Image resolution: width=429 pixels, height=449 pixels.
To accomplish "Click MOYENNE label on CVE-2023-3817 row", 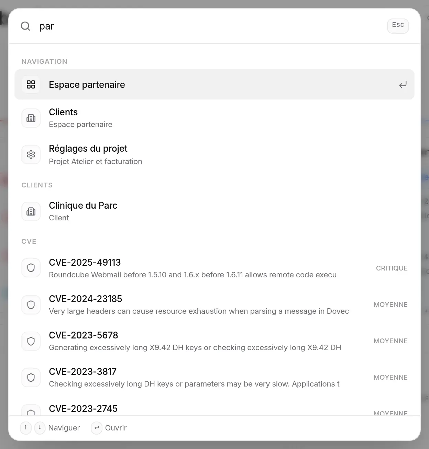I will [x=390, y=377].
